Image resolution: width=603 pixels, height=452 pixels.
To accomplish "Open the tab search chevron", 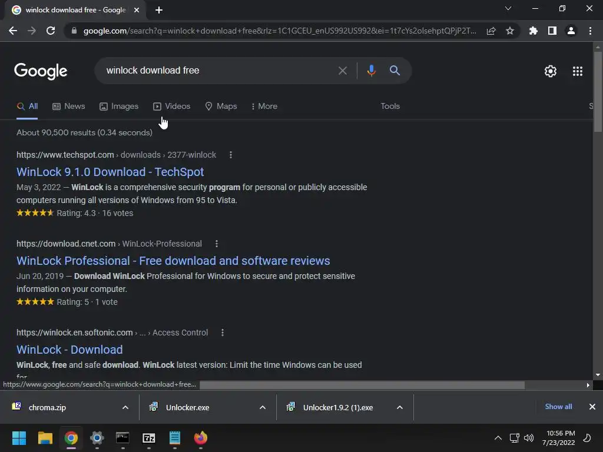I will coord(508,8).
